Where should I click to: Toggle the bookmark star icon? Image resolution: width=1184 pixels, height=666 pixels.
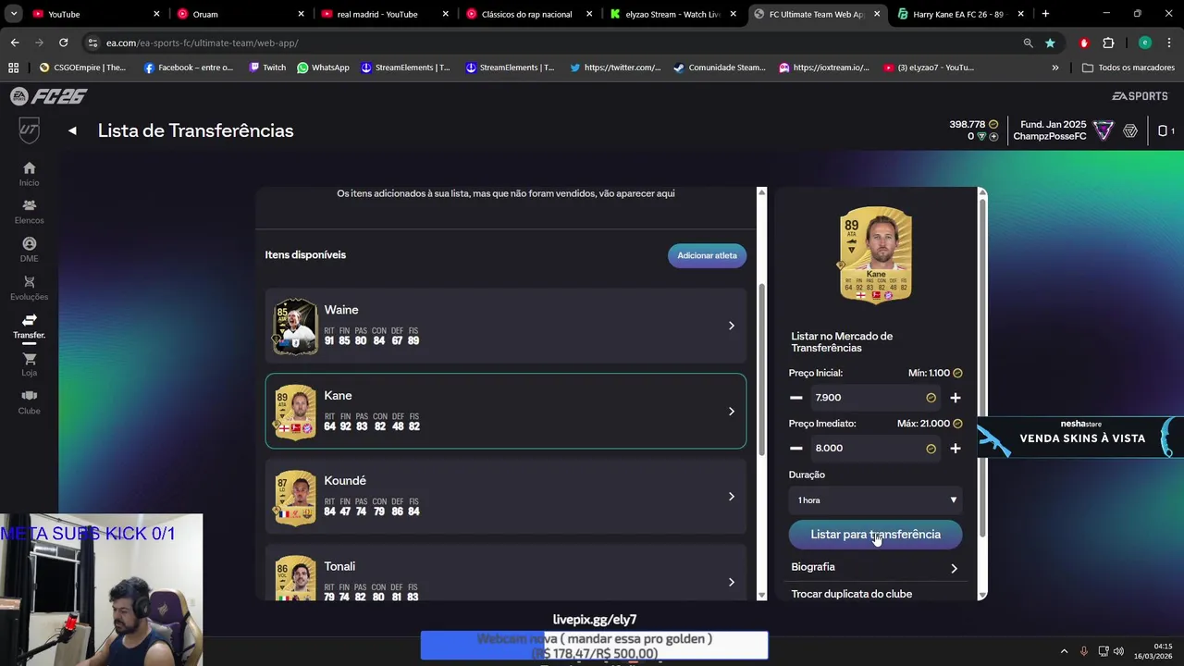coord(1050,43)
